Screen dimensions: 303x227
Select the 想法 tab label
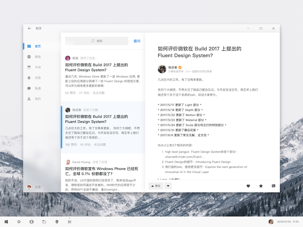[x=38, y=57]
